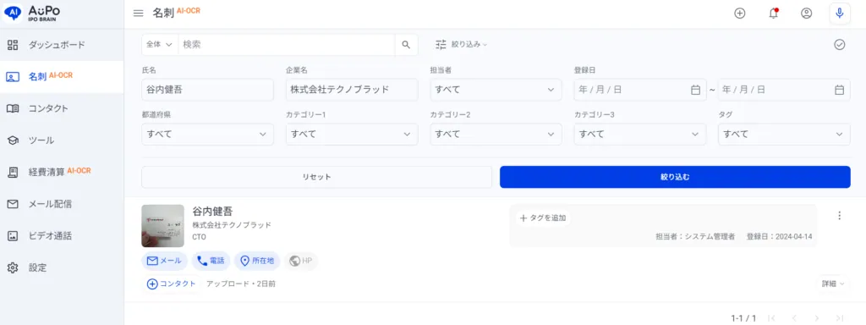Expand the 詳細 details section
The height and width of the screenshot is (325, 866).
tap(833, 284)
